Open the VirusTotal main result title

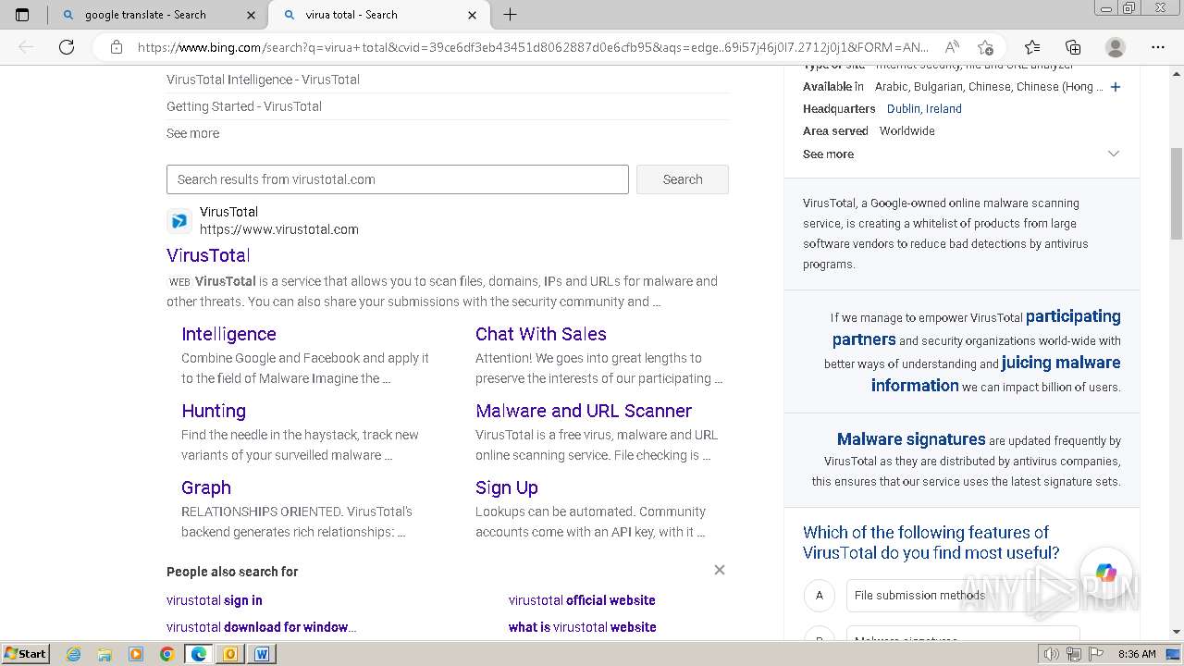208,255
